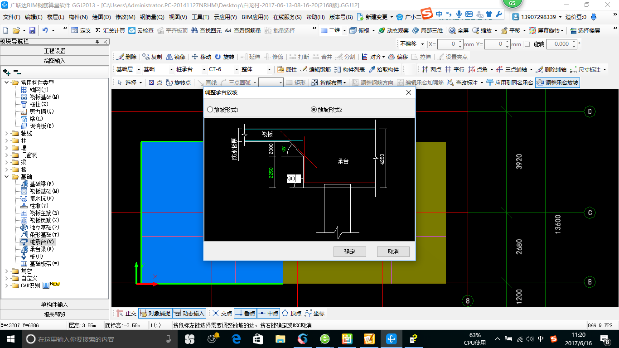Screen dimensions: 619x348
Task: Activate the 旋转 rotate tool
Action: [225, 57]
